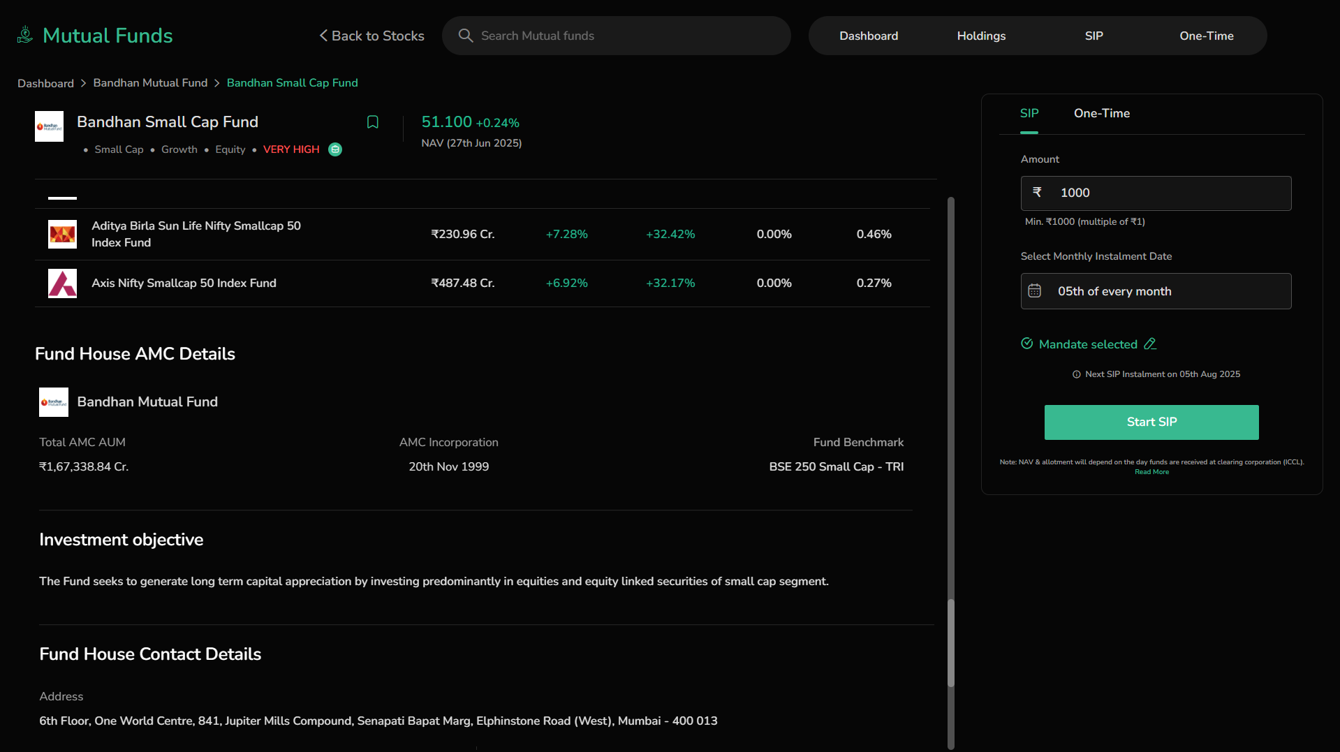Click the search magnifier icon
Viewport: 1340px width, 752px height.
click(x=465, y=36)
